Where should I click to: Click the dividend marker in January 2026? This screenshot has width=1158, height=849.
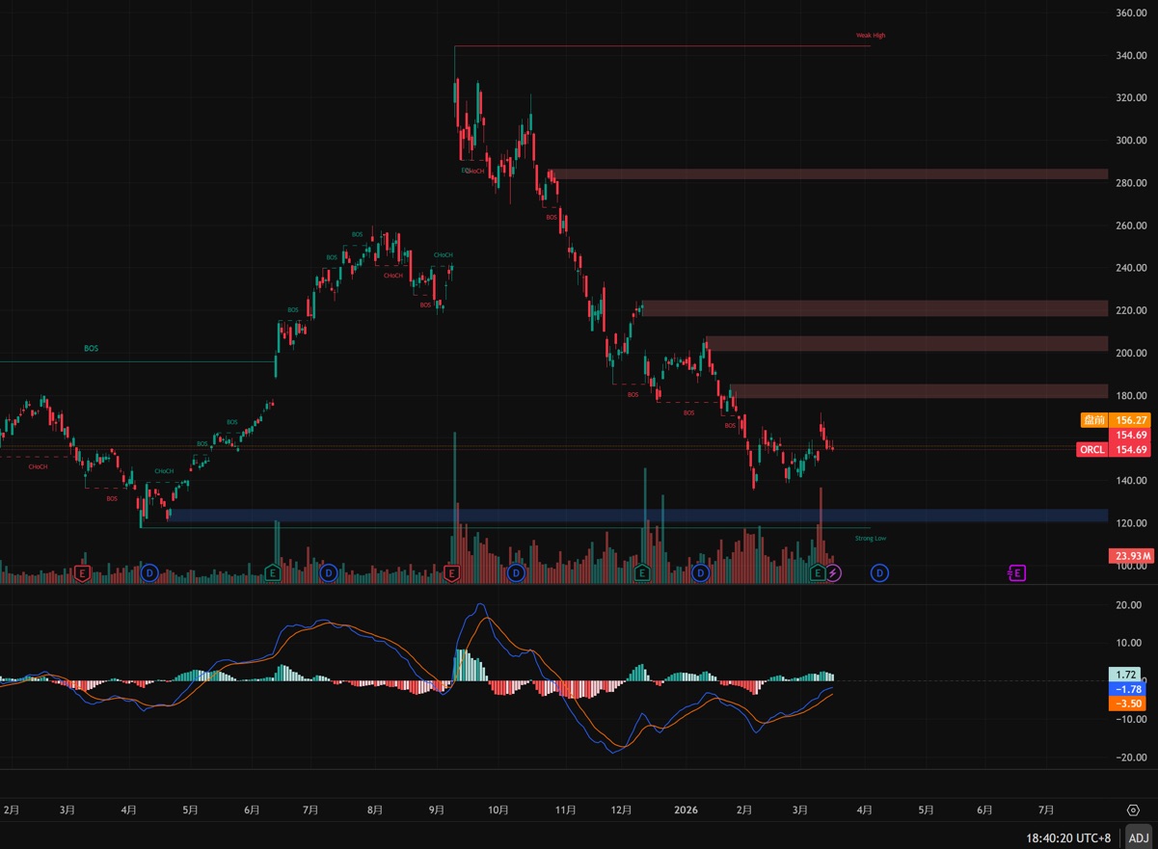(x=701, y=573)
